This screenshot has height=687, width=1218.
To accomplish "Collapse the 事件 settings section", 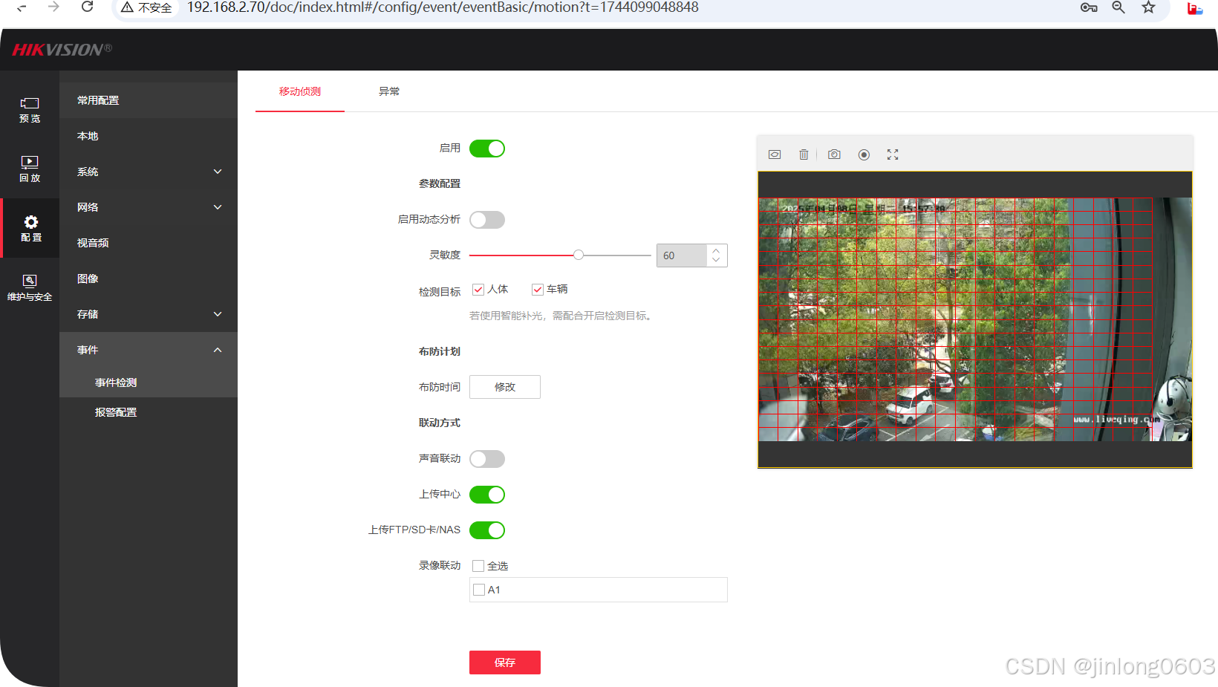I will 148,349.
